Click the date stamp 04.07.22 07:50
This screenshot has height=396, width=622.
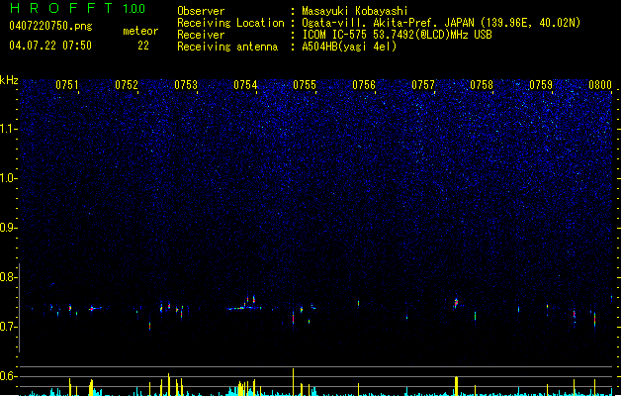tap(50, 46)
